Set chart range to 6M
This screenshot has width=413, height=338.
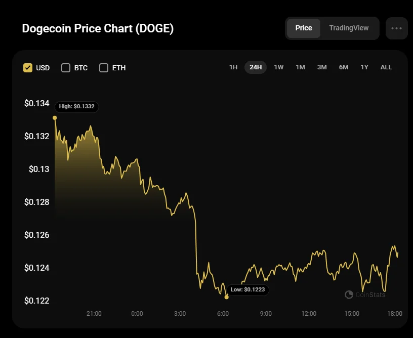pyautogui.click(x=344, y=67)
